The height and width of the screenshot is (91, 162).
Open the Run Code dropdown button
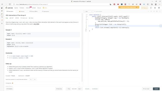pyautogui.click(x=147, y=89)
